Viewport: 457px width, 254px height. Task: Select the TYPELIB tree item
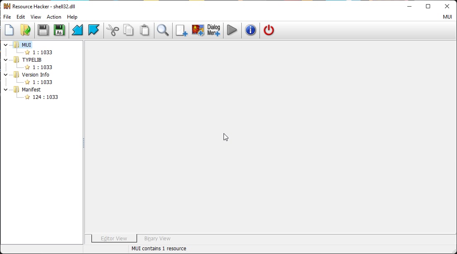pos(31,60)
